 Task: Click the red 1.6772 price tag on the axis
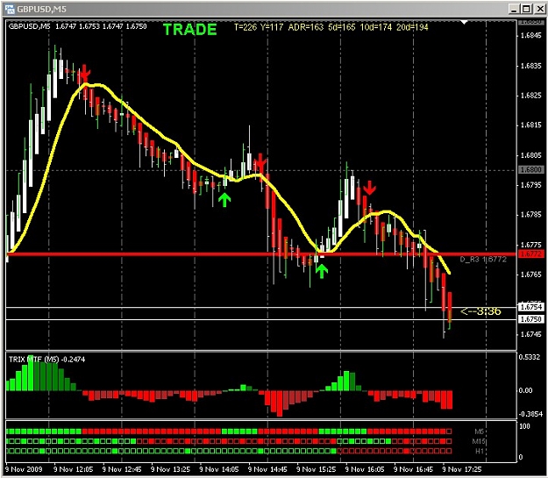click(530, 253)
